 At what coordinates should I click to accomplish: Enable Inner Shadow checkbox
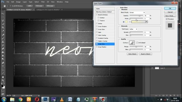[97, 26]
